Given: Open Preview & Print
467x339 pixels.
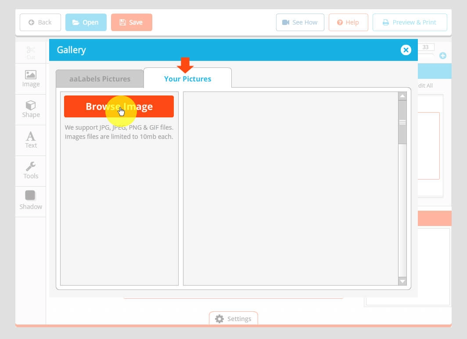Looking at the screenshot, I should tap(410, 22).
